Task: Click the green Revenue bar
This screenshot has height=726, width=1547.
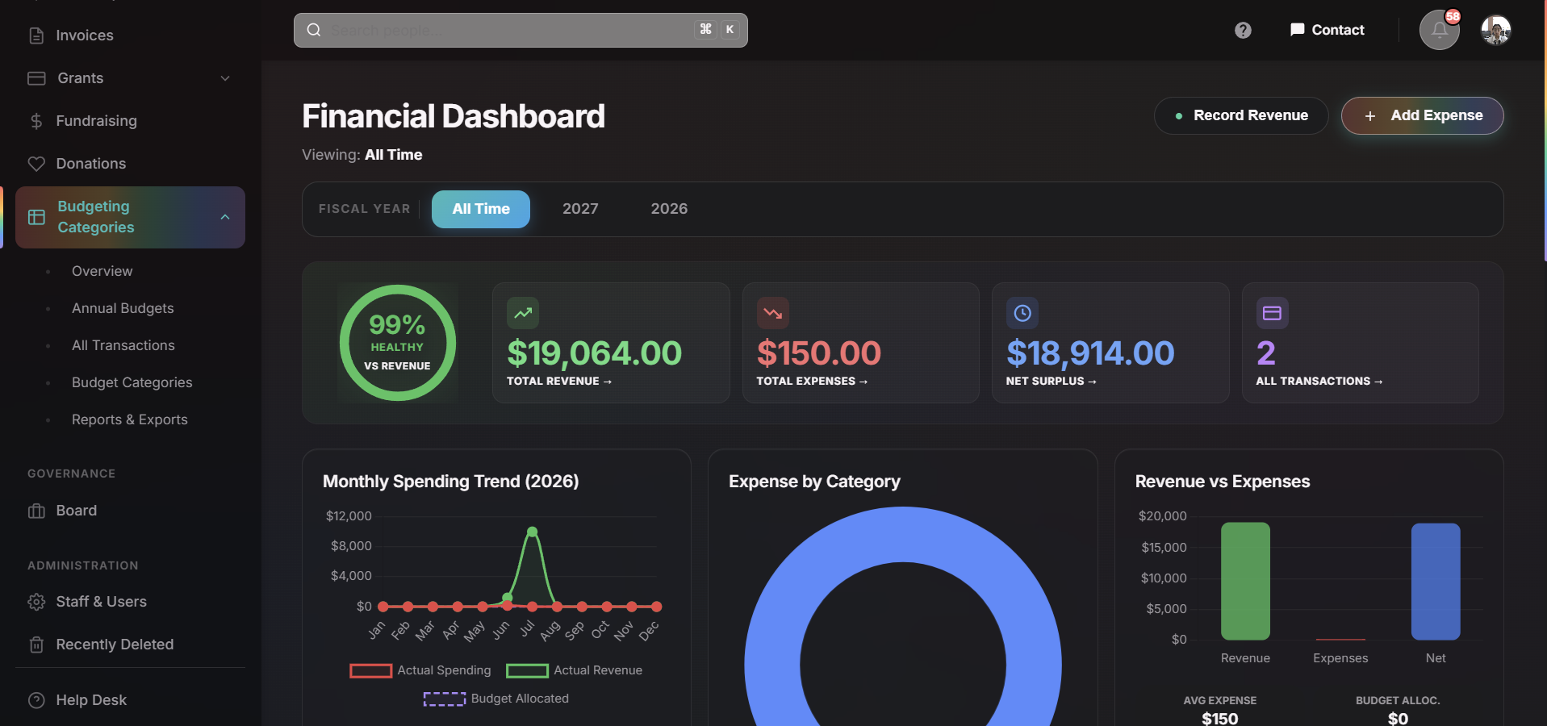Action: [x=1245, y=581]
